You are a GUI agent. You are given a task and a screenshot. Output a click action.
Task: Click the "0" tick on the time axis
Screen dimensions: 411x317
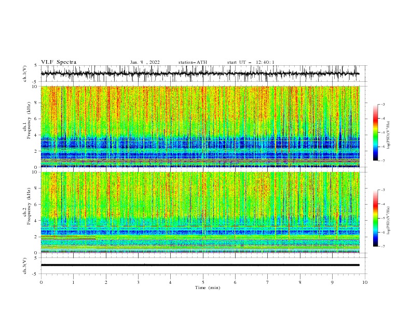click(x=41, y=282)
